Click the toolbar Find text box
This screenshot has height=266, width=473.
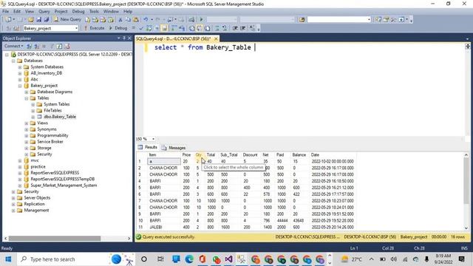[x=338, y=20]
